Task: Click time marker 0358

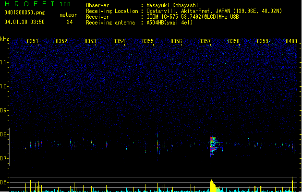Action: click(234, 41)
